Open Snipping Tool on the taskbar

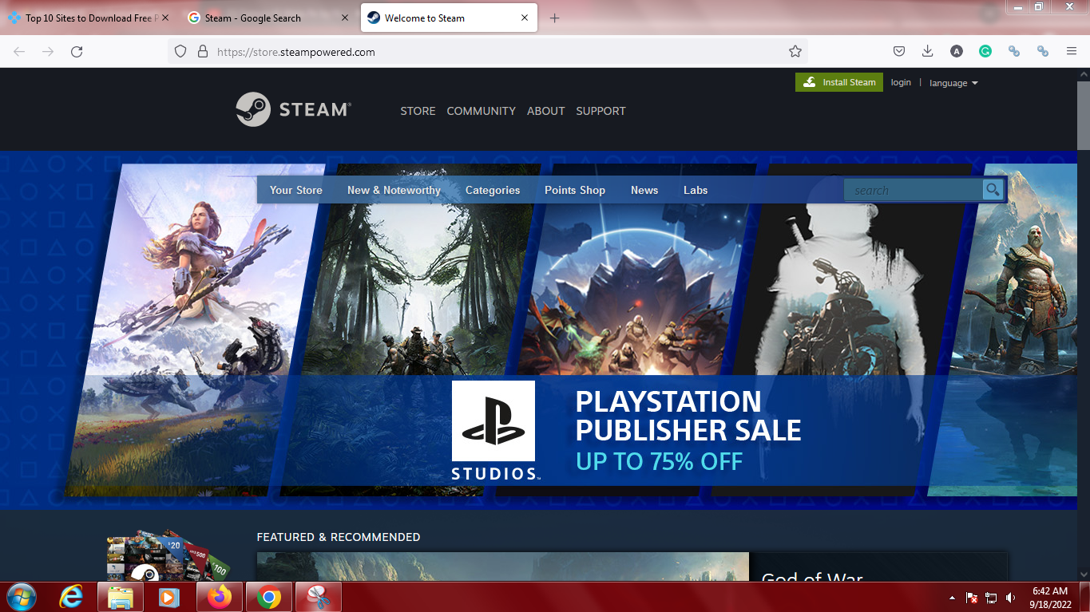tap(319, 597)
